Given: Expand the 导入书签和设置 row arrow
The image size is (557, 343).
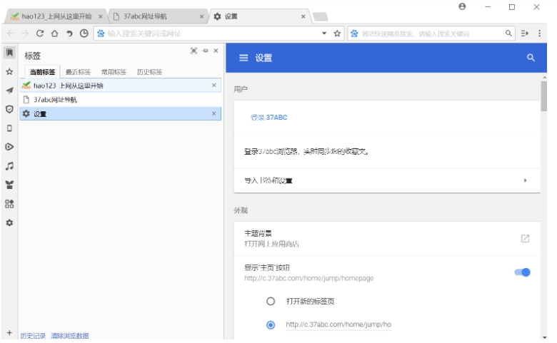Looking at the screenshot, I should [x=526, y=180].
